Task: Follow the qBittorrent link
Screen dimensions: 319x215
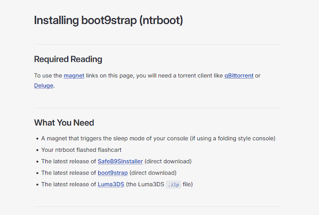Action: (239, 76)
